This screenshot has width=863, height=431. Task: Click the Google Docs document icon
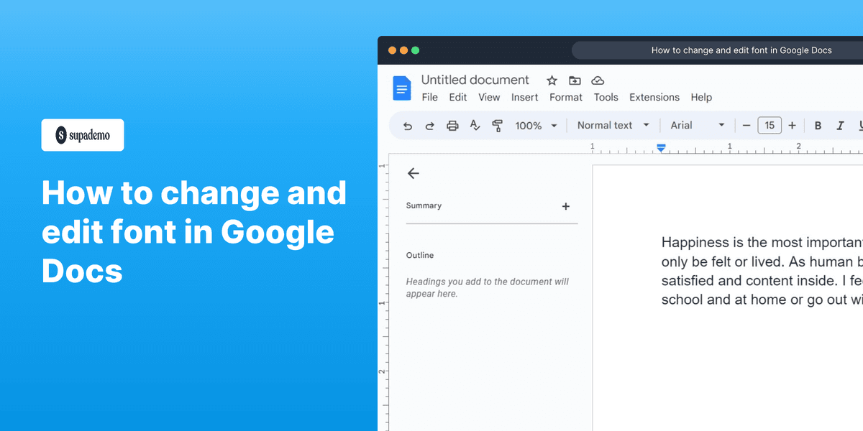(x=401, y=88)
